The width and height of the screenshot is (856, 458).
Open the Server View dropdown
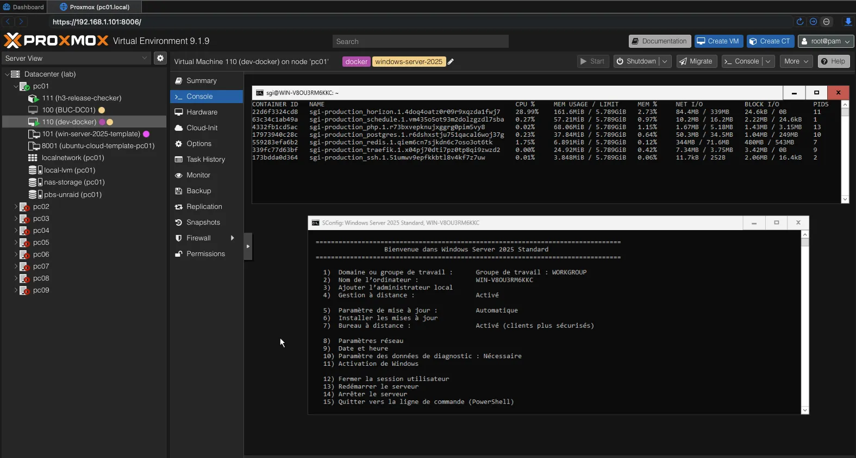pyautogui.click(x=76, y=58)
